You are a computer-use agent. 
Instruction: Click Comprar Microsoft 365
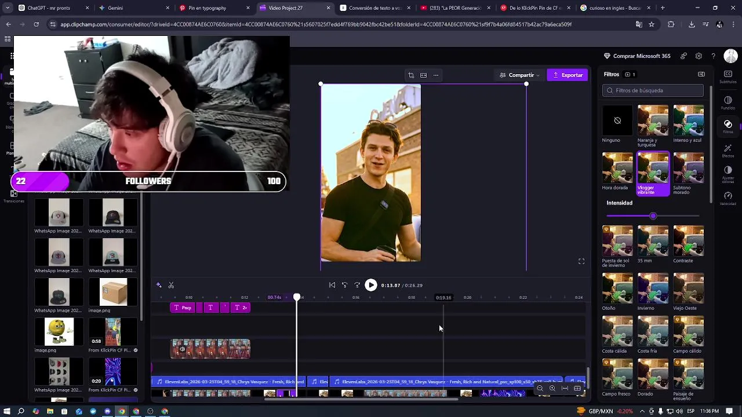[637, 56]
